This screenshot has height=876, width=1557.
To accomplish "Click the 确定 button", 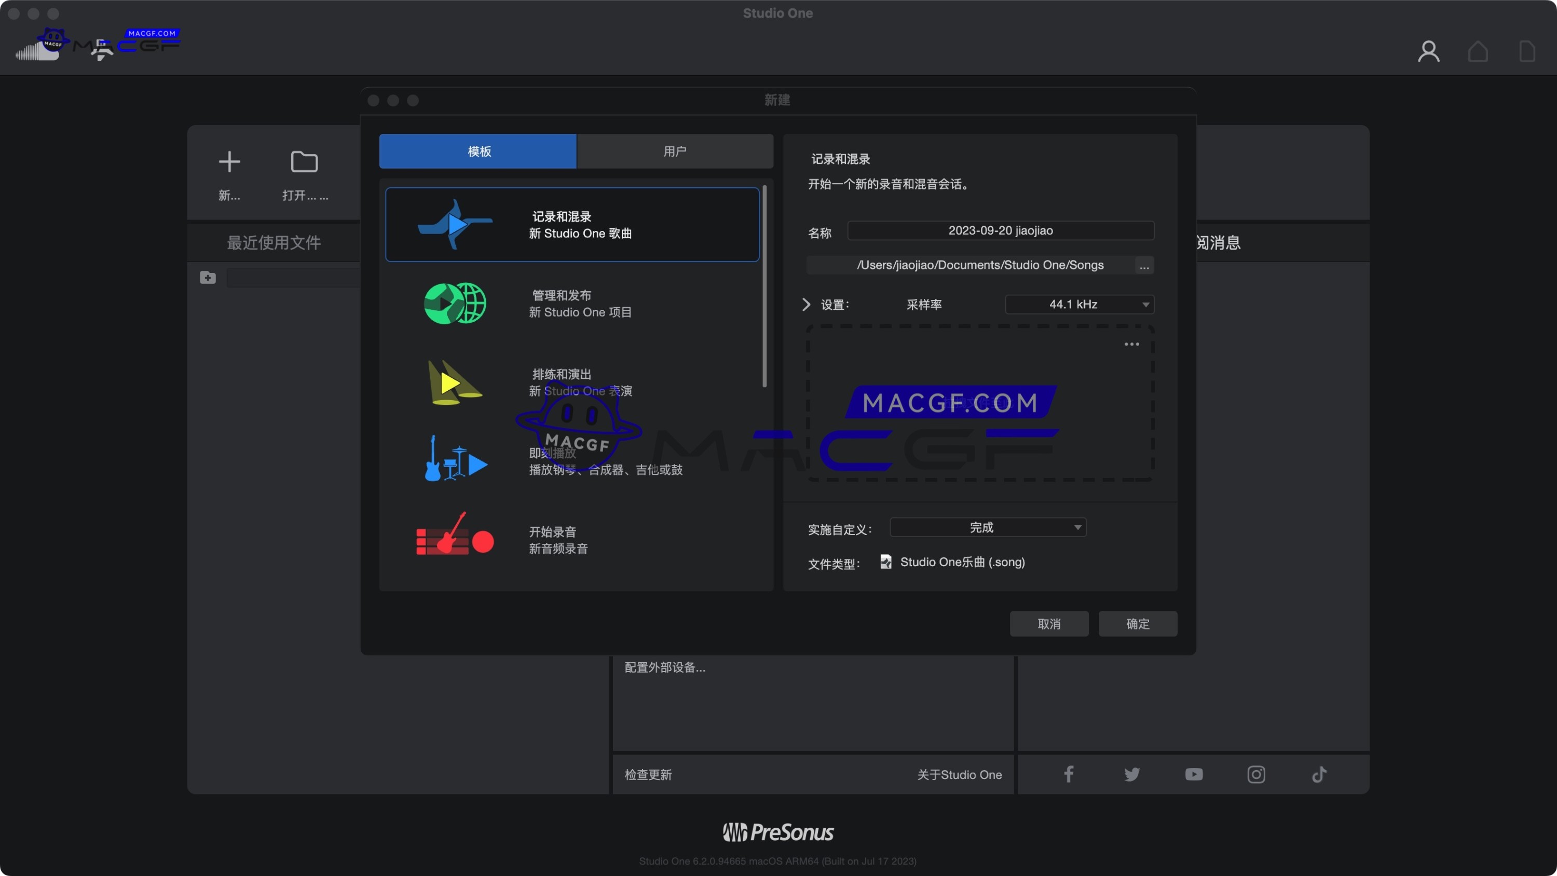I will [x=1137, y=623].
